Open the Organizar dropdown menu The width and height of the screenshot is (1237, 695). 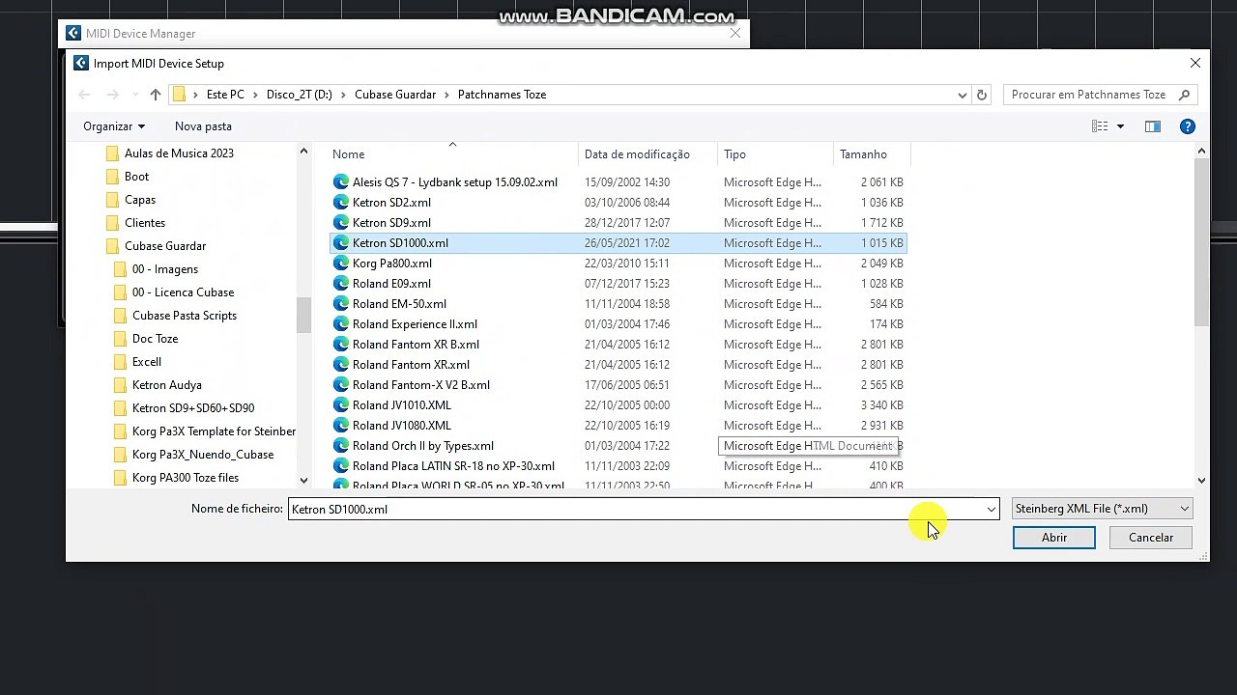click(114, 126)
